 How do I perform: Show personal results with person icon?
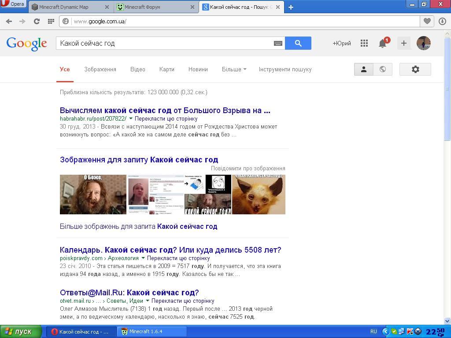point(363,69)
